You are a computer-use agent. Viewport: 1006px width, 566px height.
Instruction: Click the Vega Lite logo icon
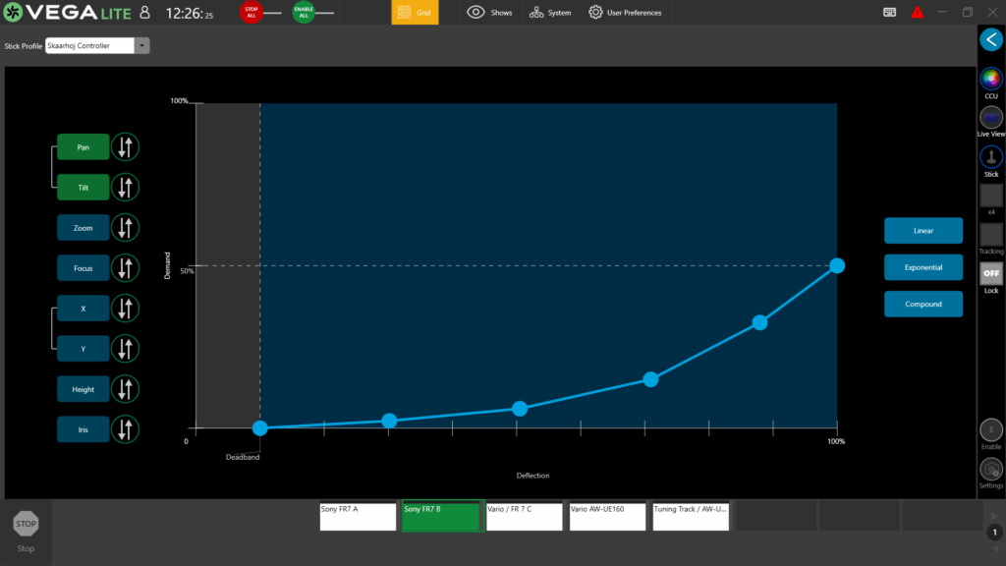coord(13,12)
